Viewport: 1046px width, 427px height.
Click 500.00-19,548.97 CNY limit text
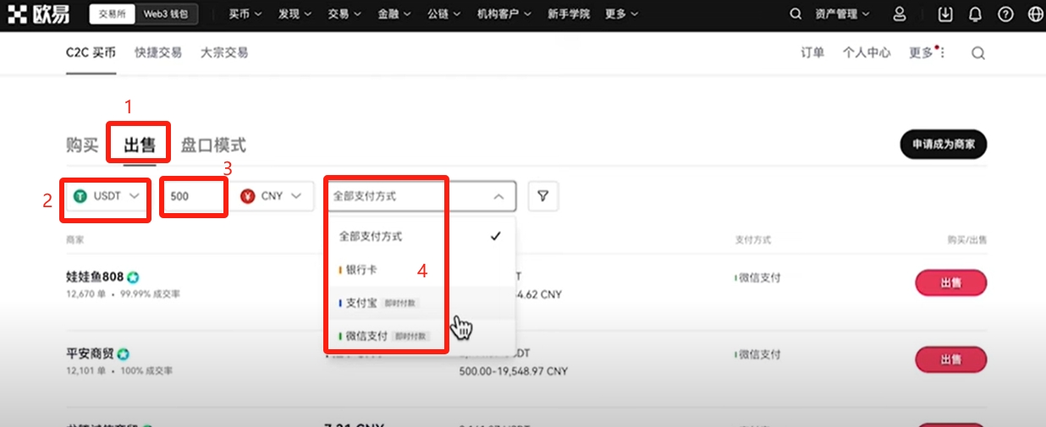513,371
